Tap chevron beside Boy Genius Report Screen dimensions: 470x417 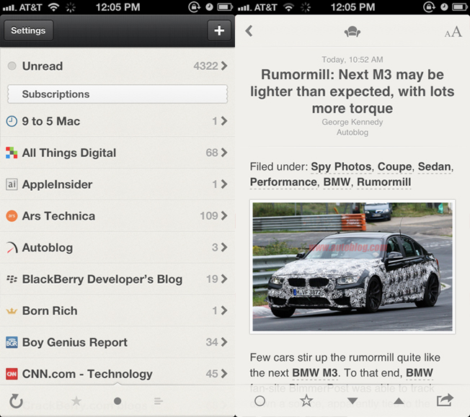[x=224, y=342]
